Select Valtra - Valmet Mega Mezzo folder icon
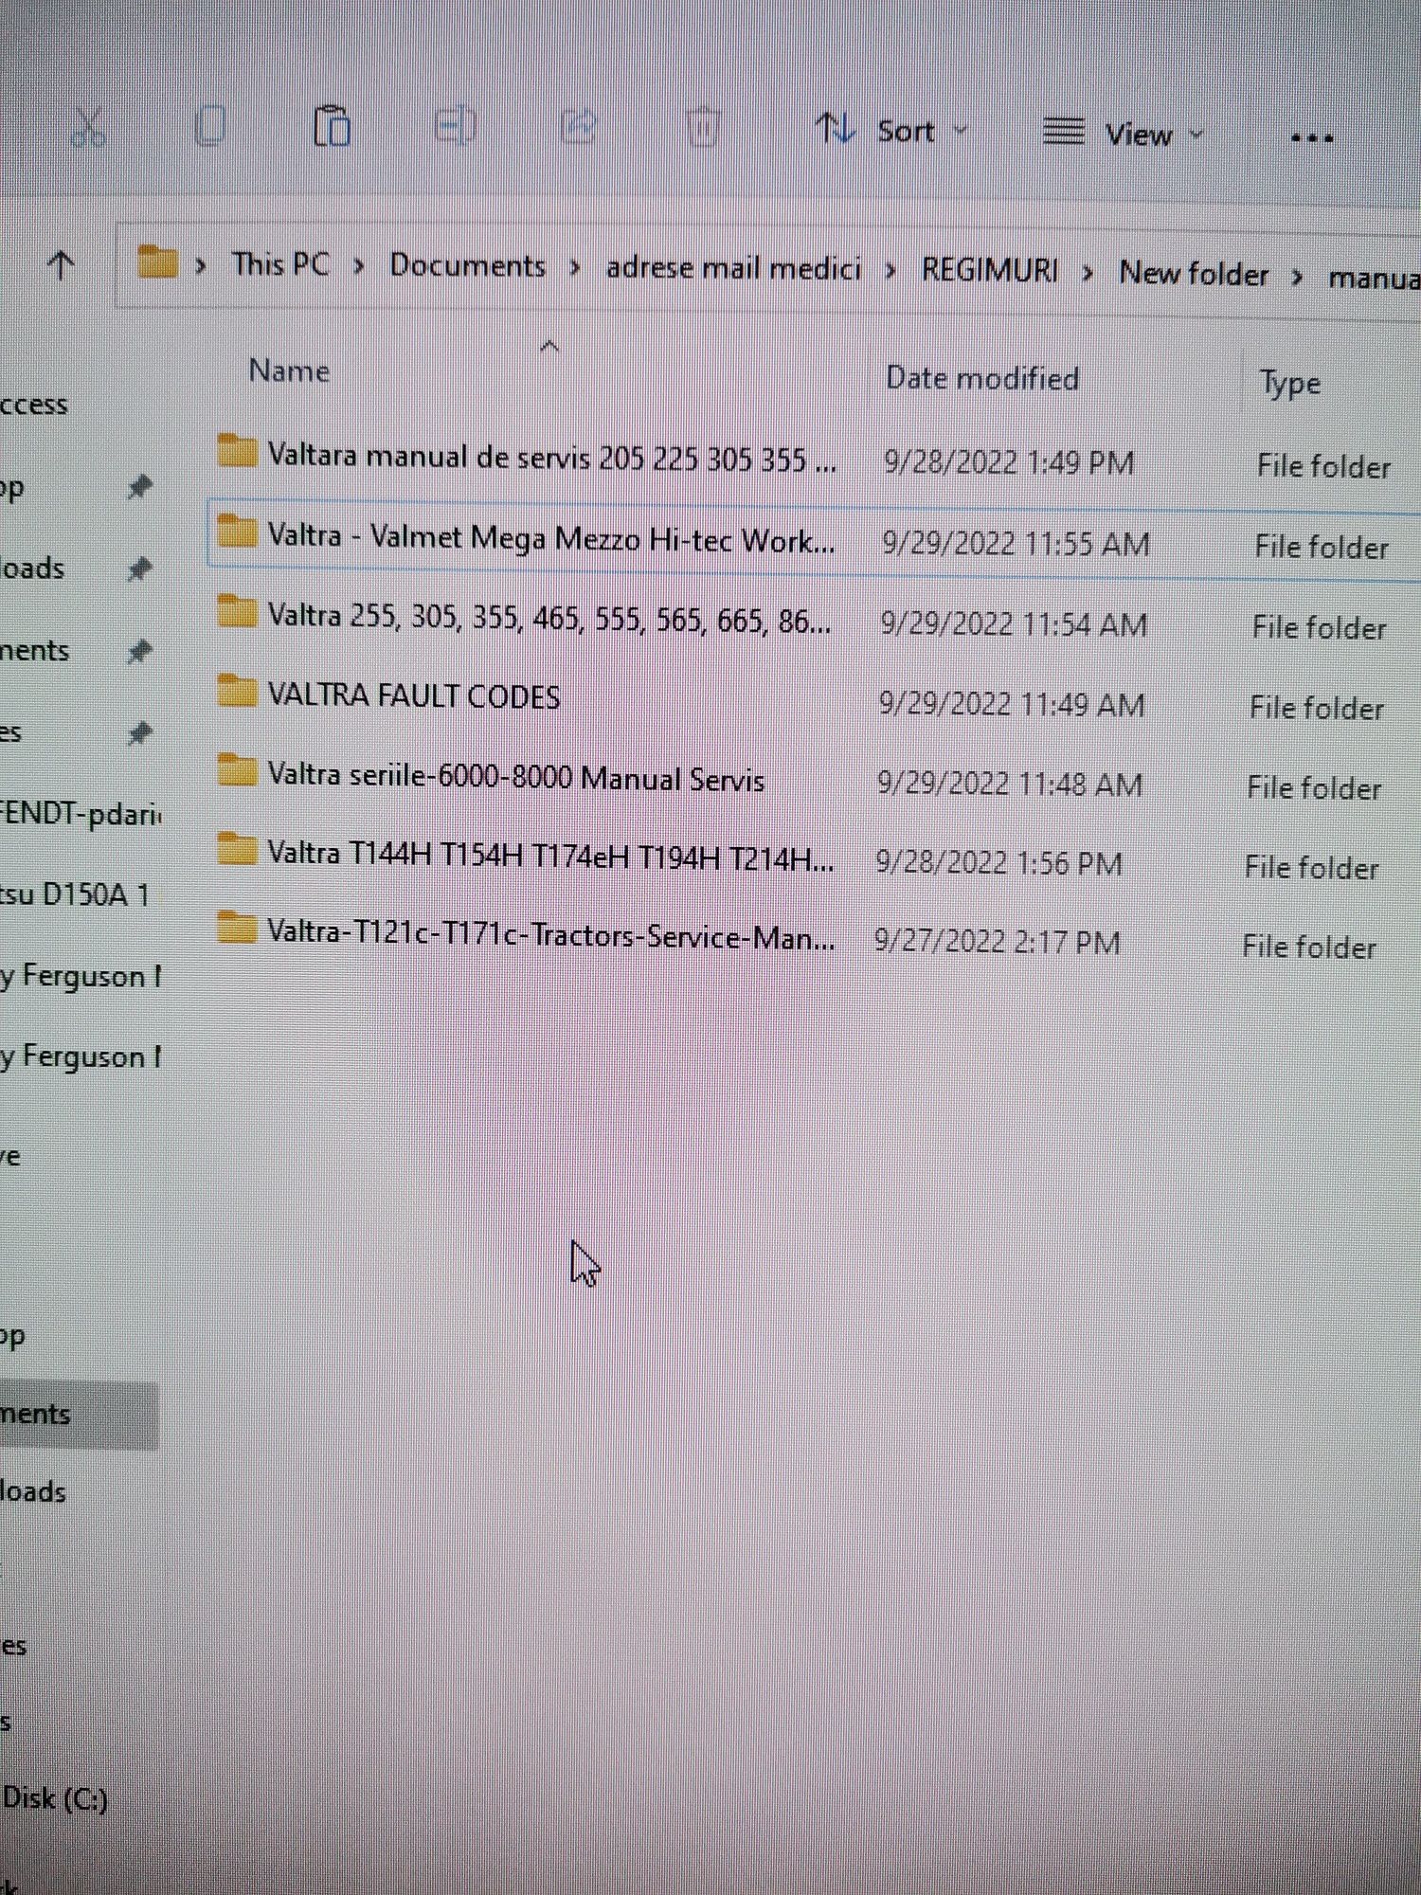 tap(236, 531)
